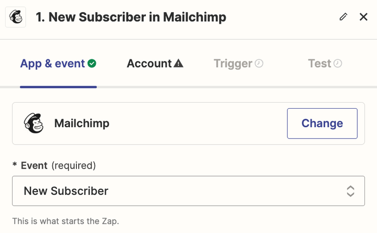Open the App & event tab
The height and width of the screenshot is (233, 377).
pyautogui.click(x=52, y=63)
